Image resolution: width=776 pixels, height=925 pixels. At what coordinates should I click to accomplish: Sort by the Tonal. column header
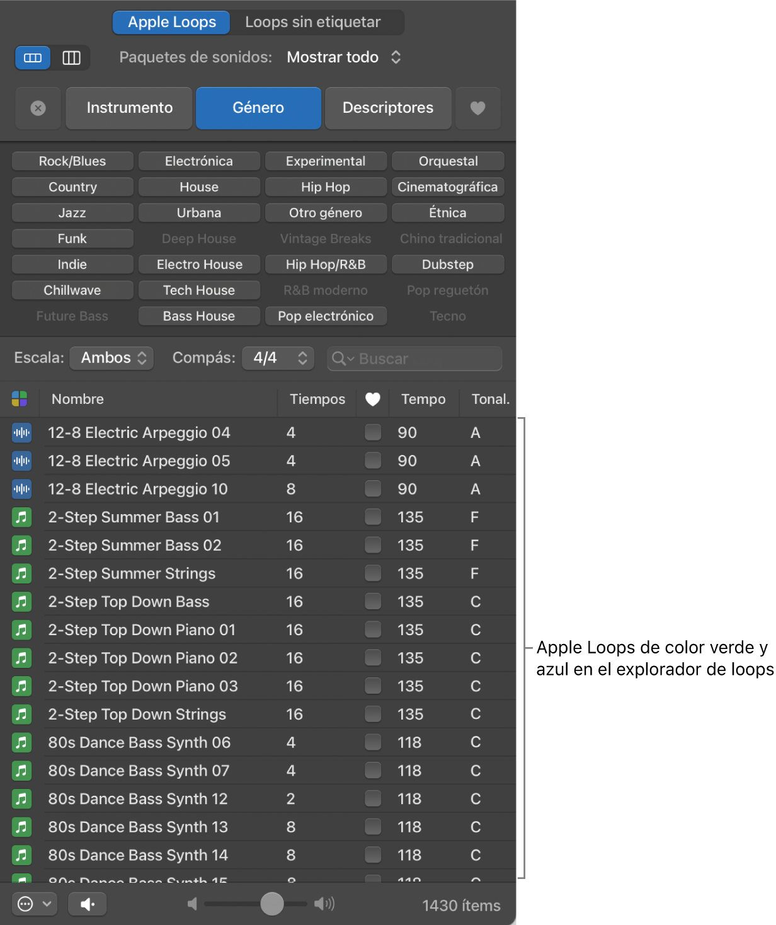tap(490, 399)
